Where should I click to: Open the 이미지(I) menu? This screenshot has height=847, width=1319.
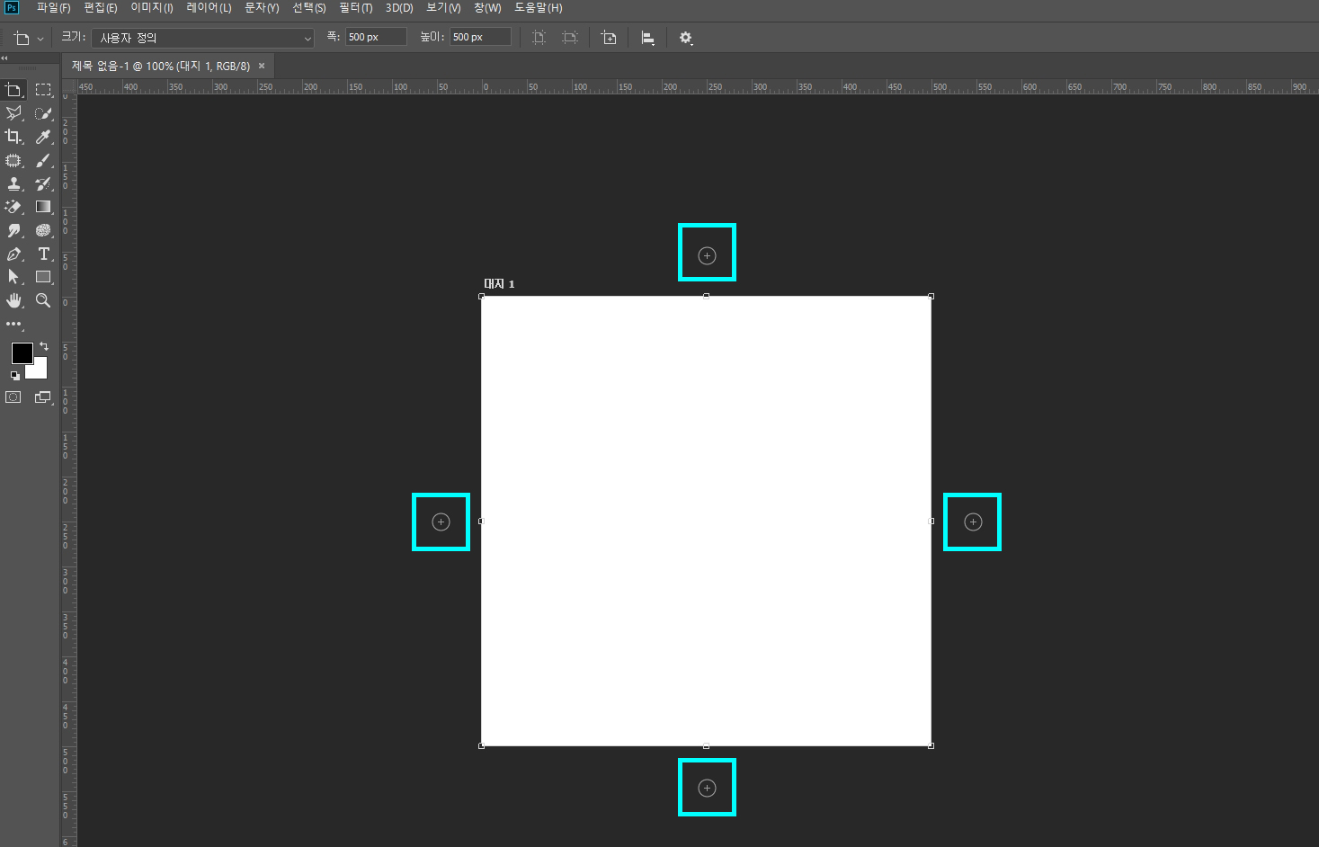(x=152, y=8)
